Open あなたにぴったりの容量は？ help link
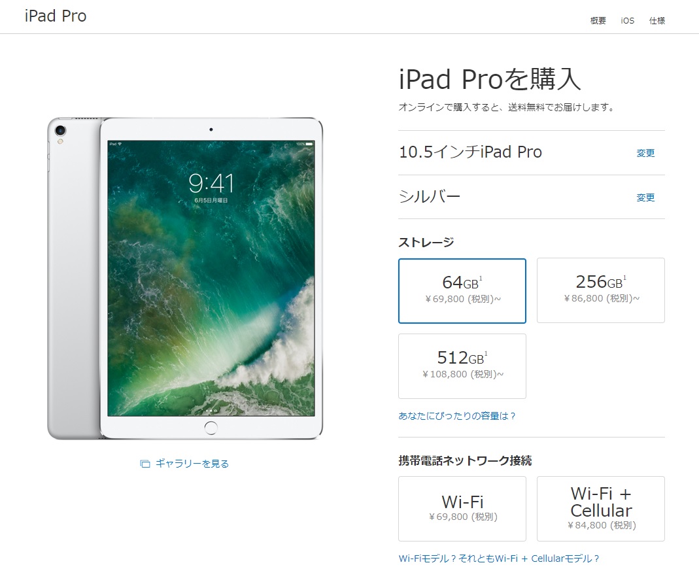 (457, 416)
